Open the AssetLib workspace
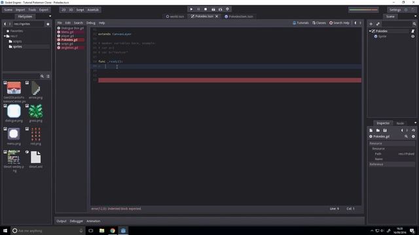This screenshot has width=419, height=235. click(93, 10)
